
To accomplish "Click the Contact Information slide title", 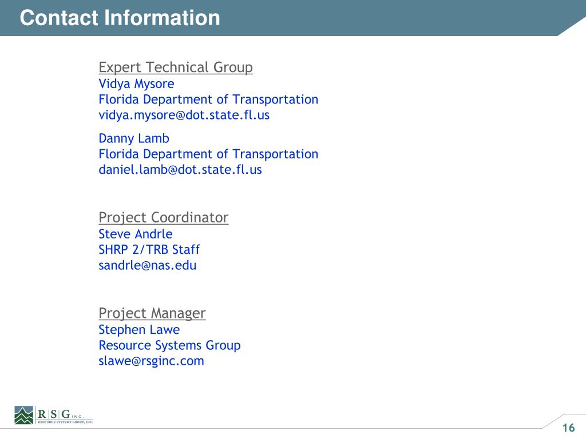I will [x=120, y=18].
